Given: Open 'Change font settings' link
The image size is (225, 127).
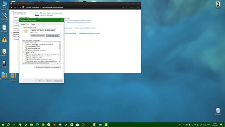Looking at the screenshot, I should click(x=89, y=34).
